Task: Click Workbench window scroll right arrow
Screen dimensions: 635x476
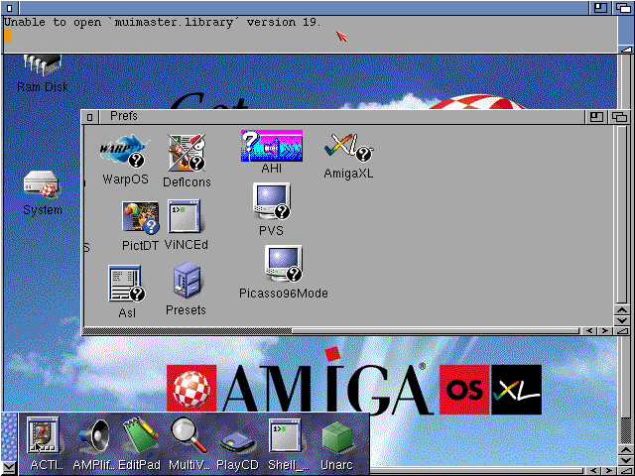Action: (x=609, y=471)
